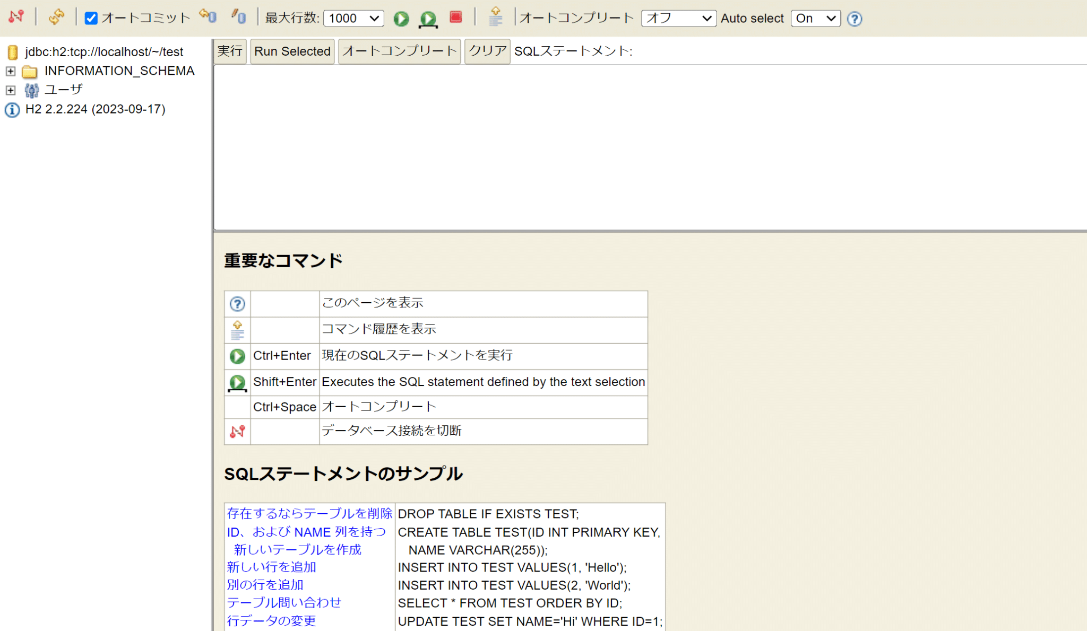Open the テーブル問い合わせ sample link
This screenshot has height=631, width=1087.
(x=283, y=602)
